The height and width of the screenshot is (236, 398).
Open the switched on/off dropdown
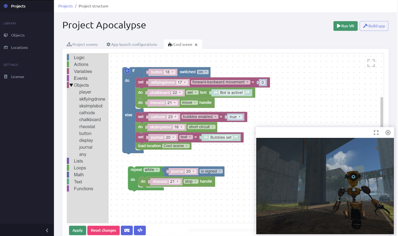point(203,72)
